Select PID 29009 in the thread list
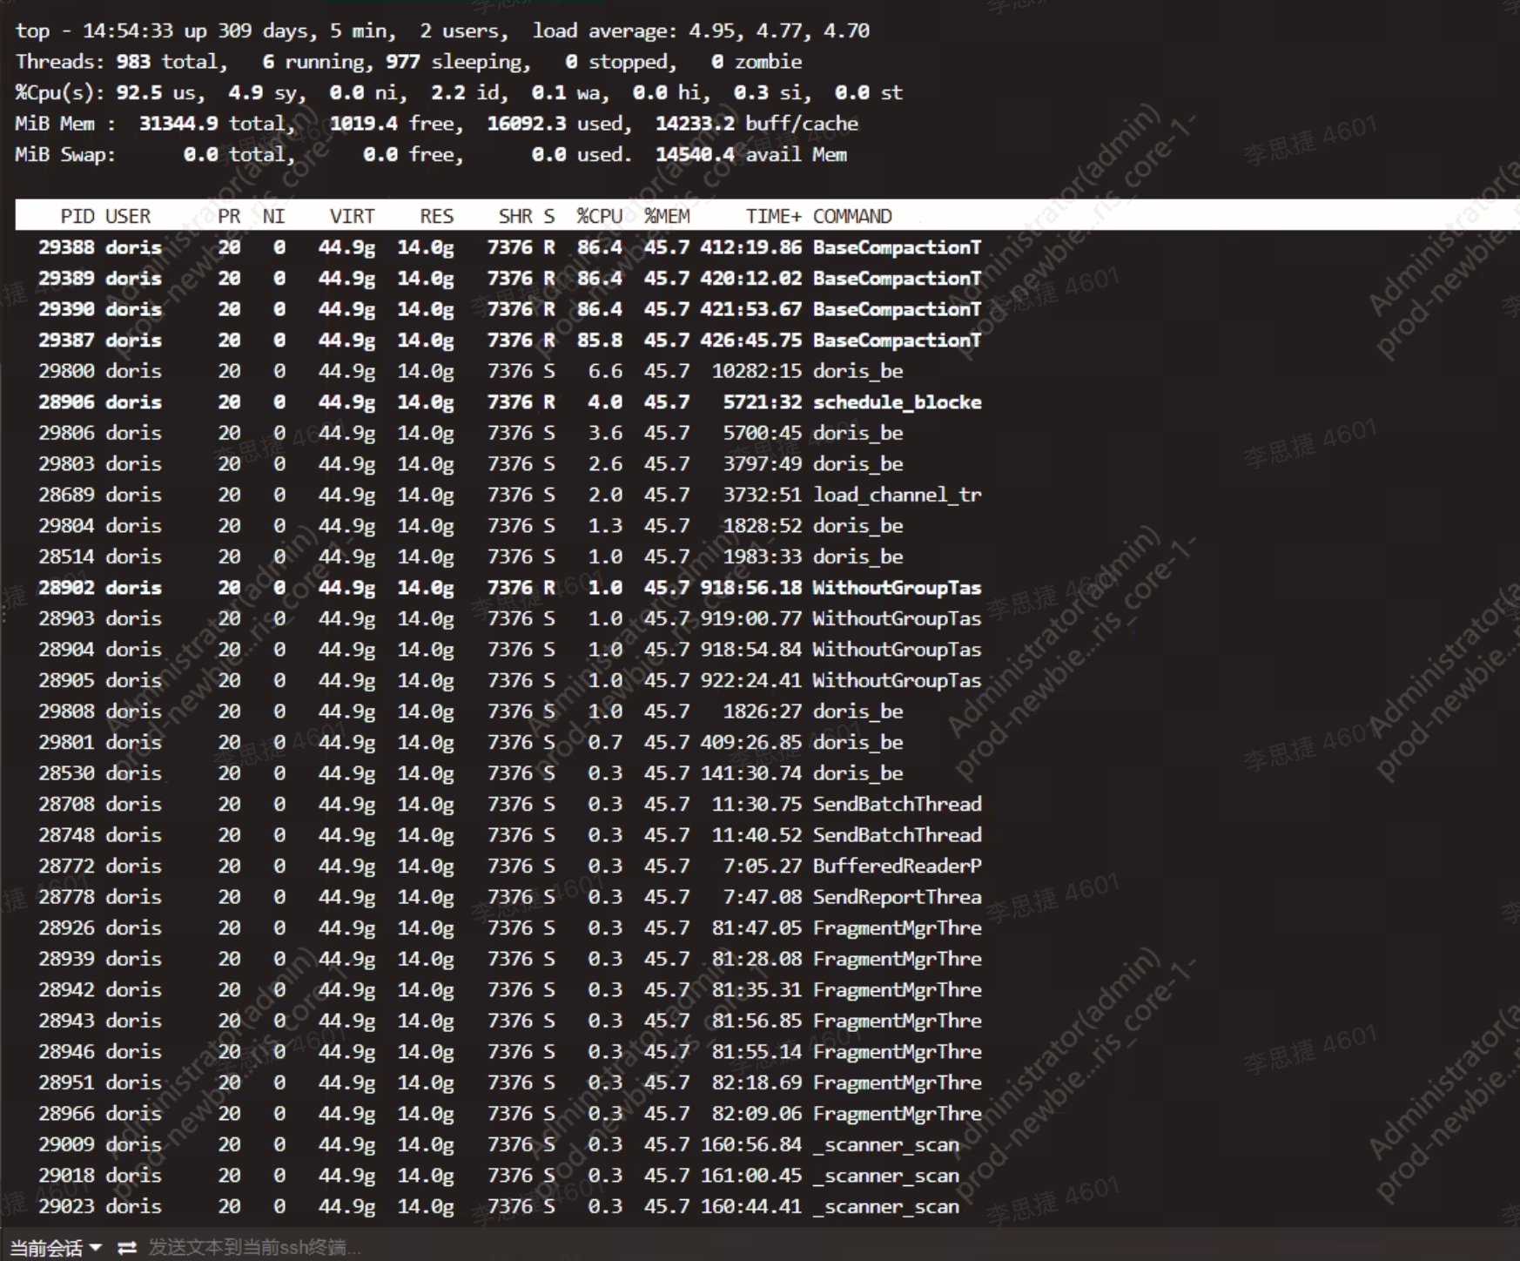Viewport: 1520px width, 1261px height. click(x=66, y=1143)
